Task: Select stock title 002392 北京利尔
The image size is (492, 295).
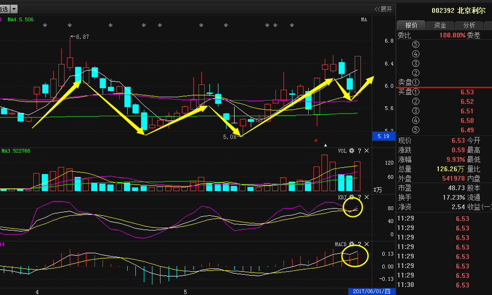Action: pos(459,10)
